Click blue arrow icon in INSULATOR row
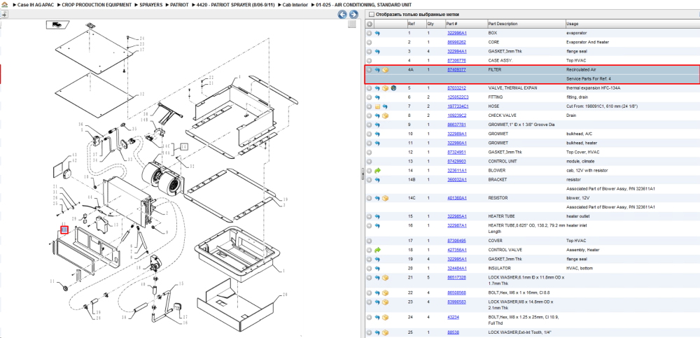The width and height of the screenshot is (700, 338). point(377,268)
